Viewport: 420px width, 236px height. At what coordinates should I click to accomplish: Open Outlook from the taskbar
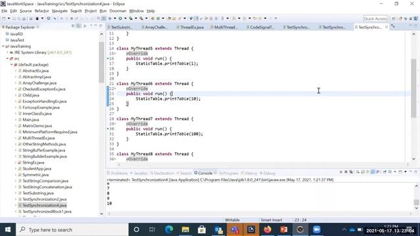coord(219,229)
